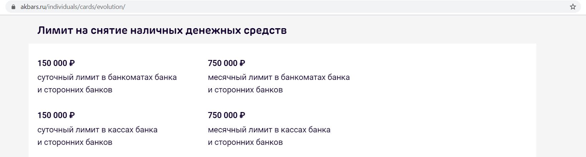
Task: Click the 150 000 amount above the ATM daily limit
Action: (x=52, y=63)
